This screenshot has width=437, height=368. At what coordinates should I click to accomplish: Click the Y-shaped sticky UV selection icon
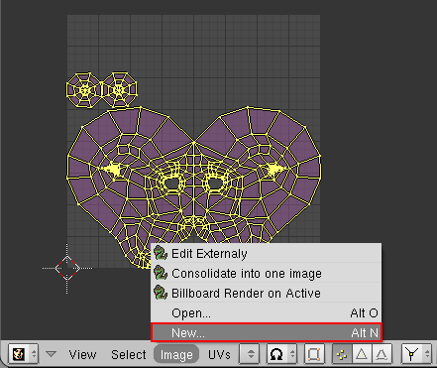click(411, 354)
